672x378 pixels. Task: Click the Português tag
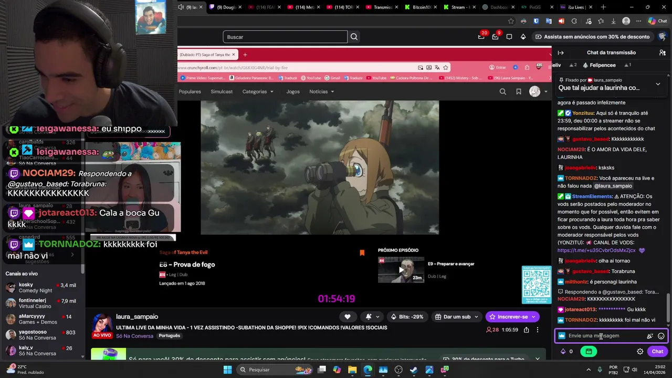pyautogui.click(x=169, y=336)
